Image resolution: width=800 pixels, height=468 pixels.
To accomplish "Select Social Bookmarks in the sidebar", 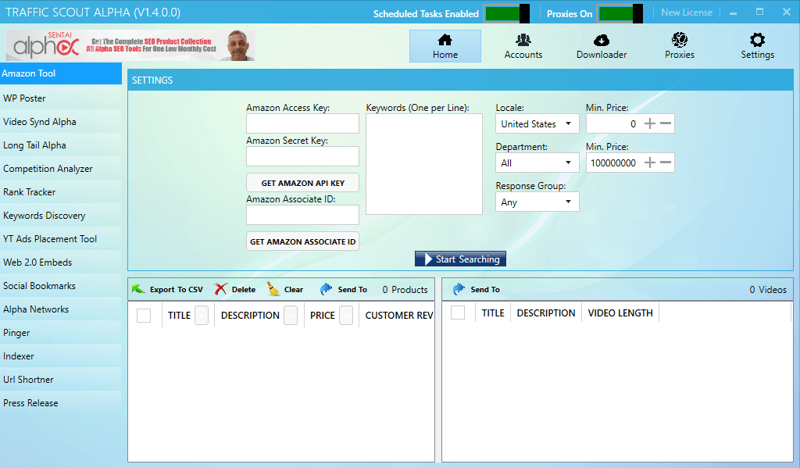I will coord(61,286).
